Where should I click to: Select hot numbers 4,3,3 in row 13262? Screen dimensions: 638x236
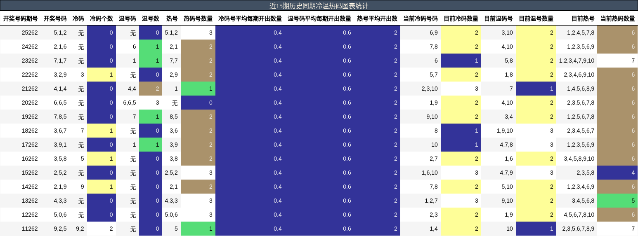click(171, 201)
